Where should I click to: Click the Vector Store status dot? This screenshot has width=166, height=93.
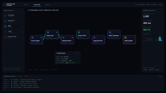pyautogui.click(x=88, y=32)
